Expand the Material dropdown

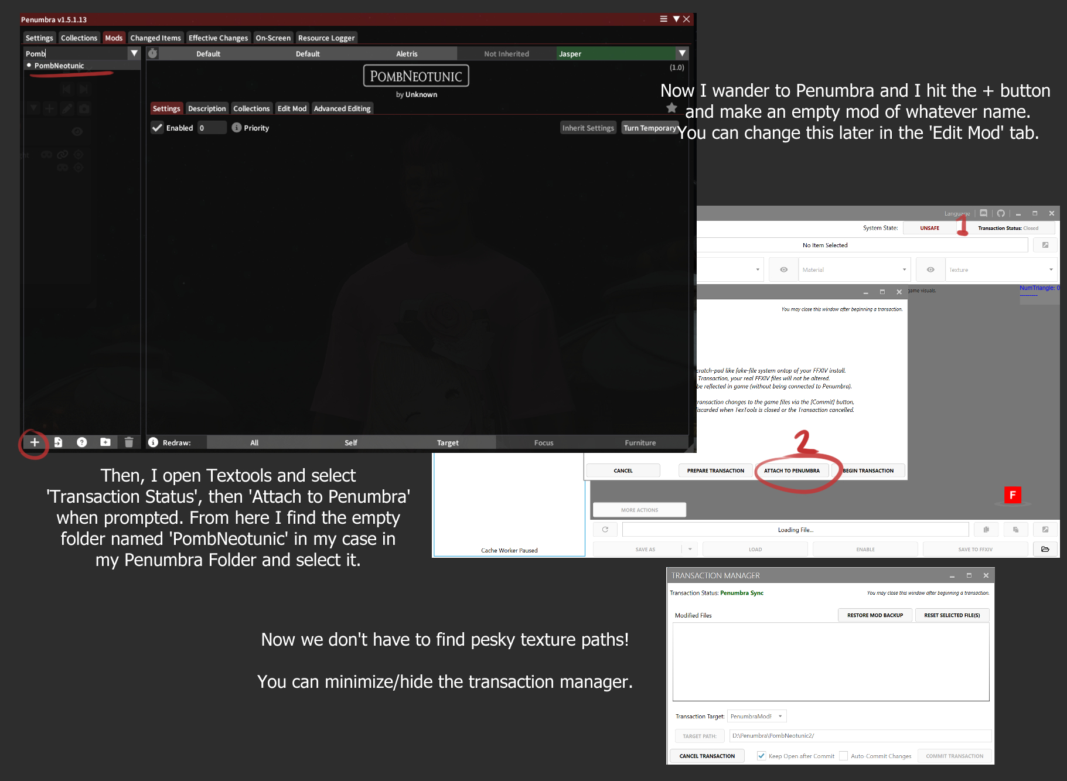coord(904,270)
